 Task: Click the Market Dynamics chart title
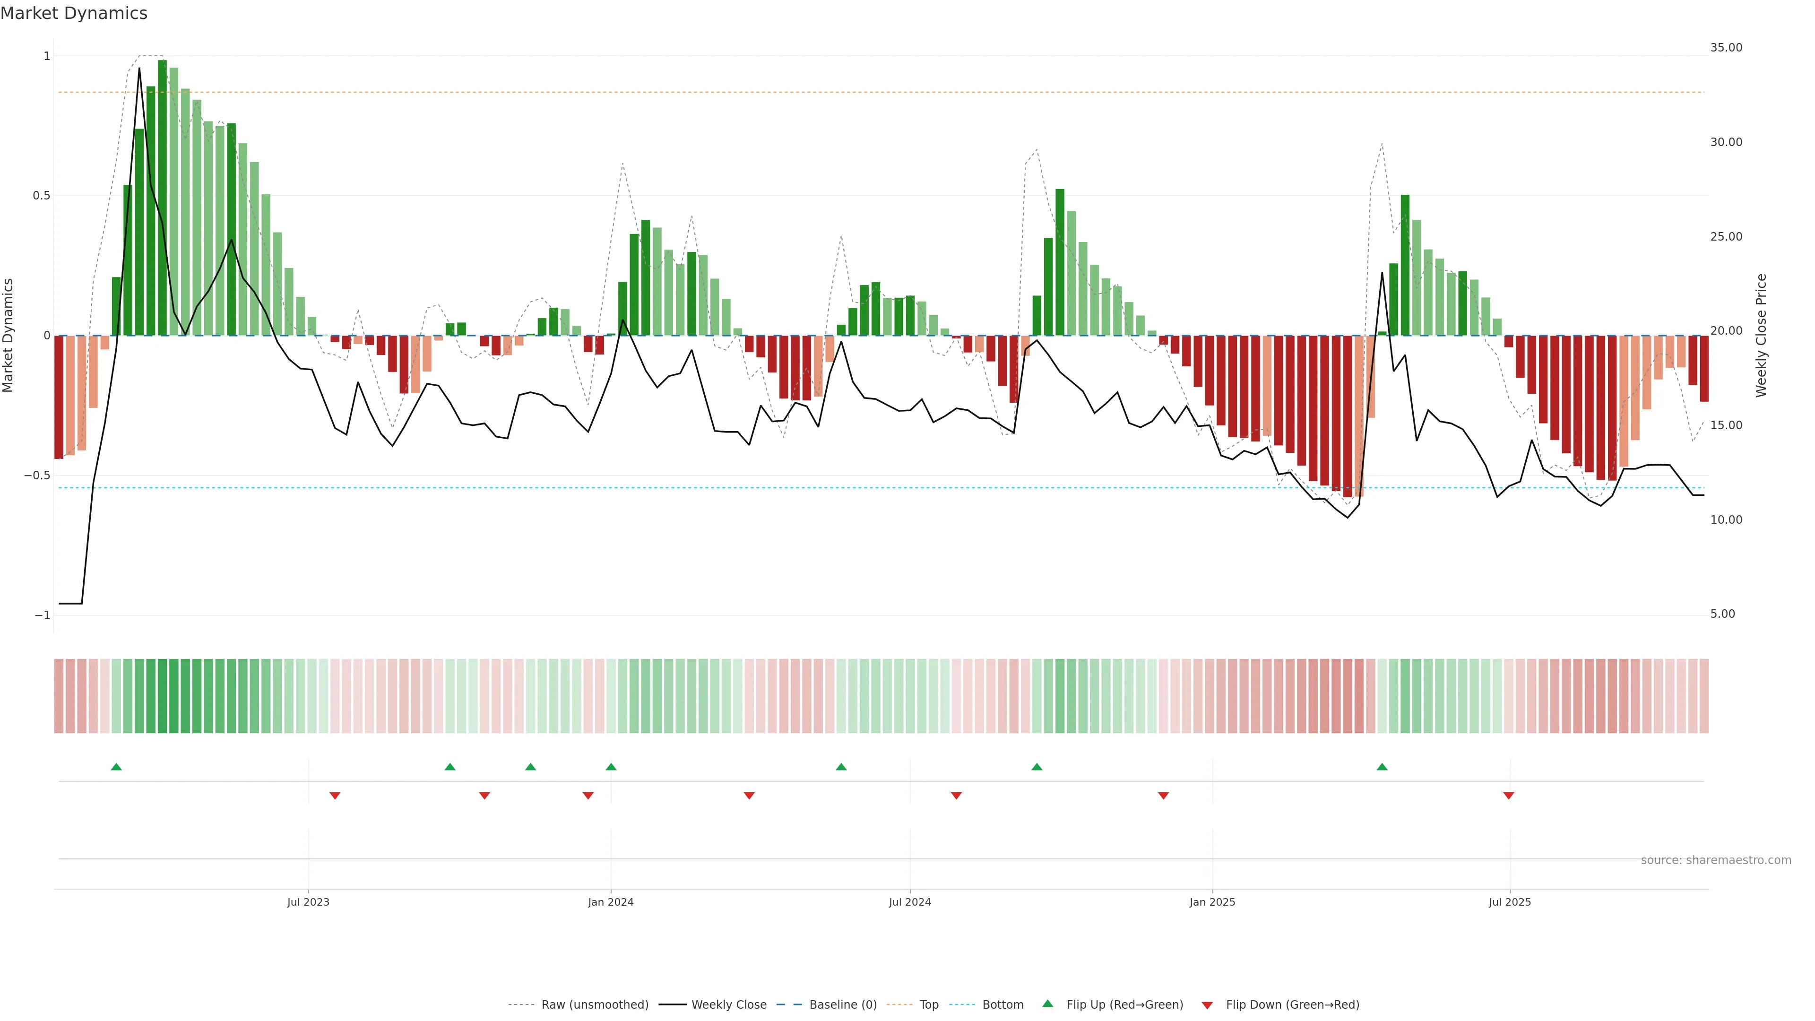pos(74,13)
